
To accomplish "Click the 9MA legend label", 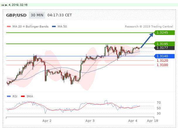I will click(30, 96).
